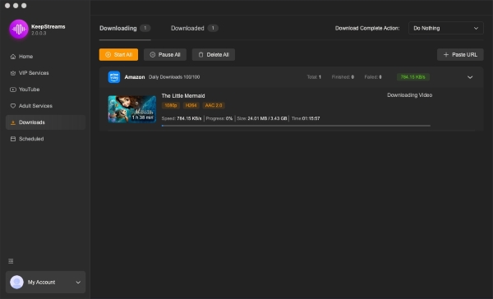
Task: Click The Little Mermaid thumbnail
Action: [x=132, y=109]
